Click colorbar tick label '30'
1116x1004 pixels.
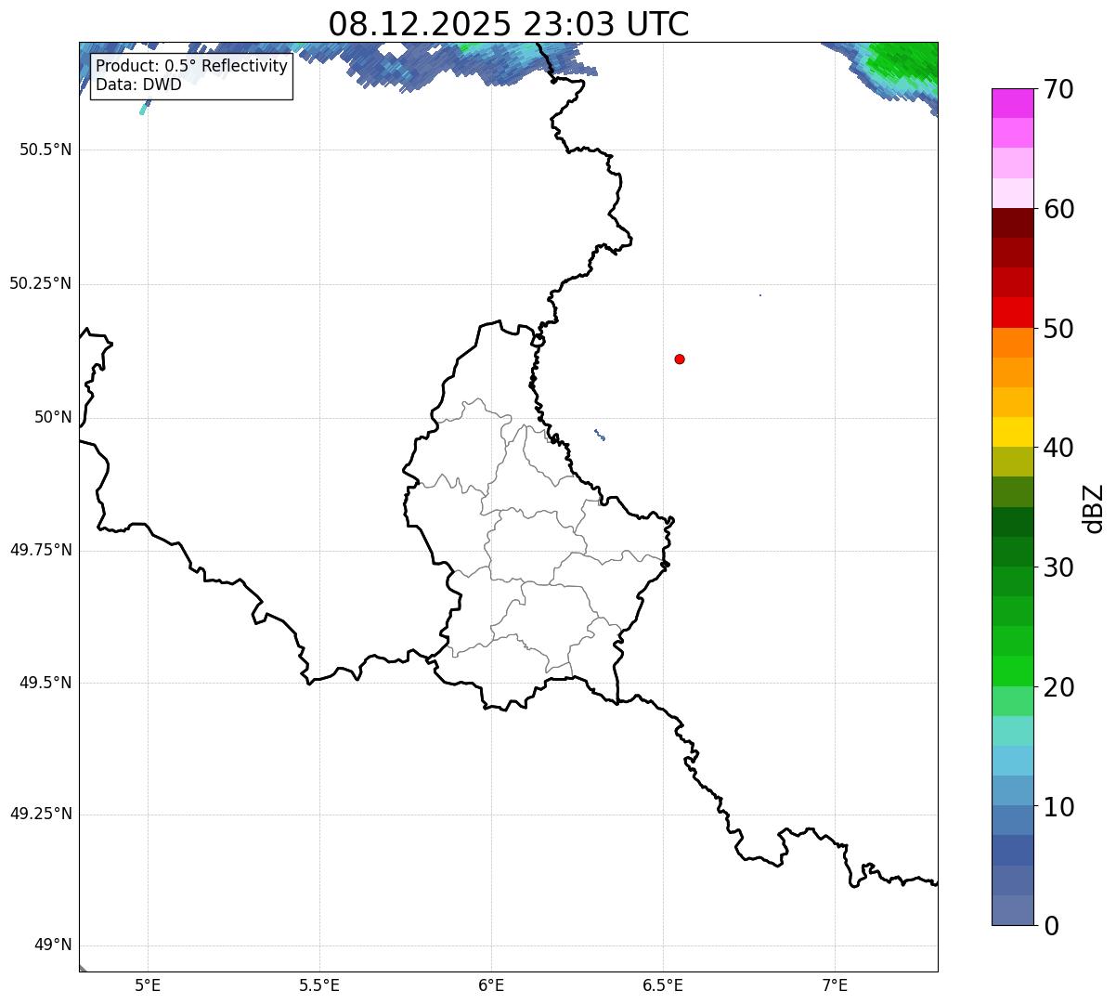click(1058, 567)
